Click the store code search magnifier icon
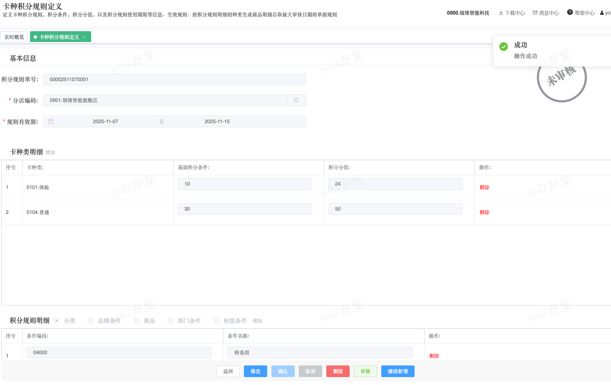The image size is (611, 385). (x=296, y=100)
